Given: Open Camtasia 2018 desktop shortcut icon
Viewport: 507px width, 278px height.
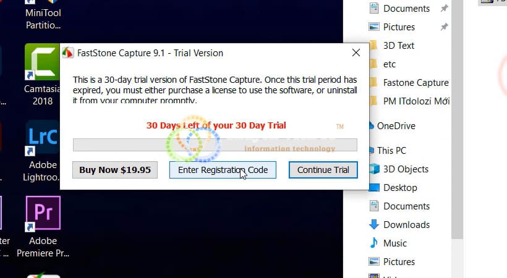Looking at the screenshot, I should 42,62.
